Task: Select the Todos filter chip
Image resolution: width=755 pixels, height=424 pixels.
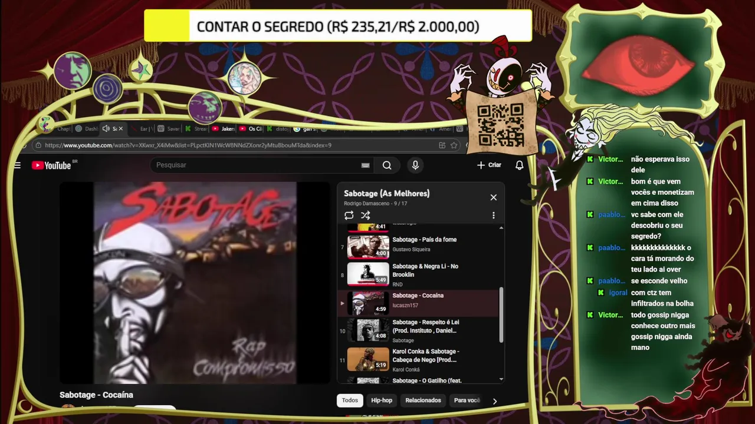Action: [350, 400]
